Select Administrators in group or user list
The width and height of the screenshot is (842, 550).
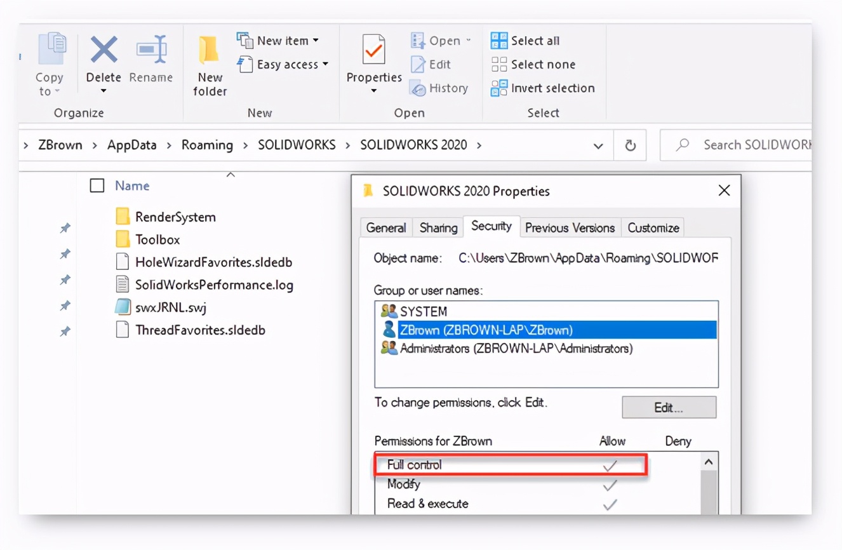tap(516, 349)
